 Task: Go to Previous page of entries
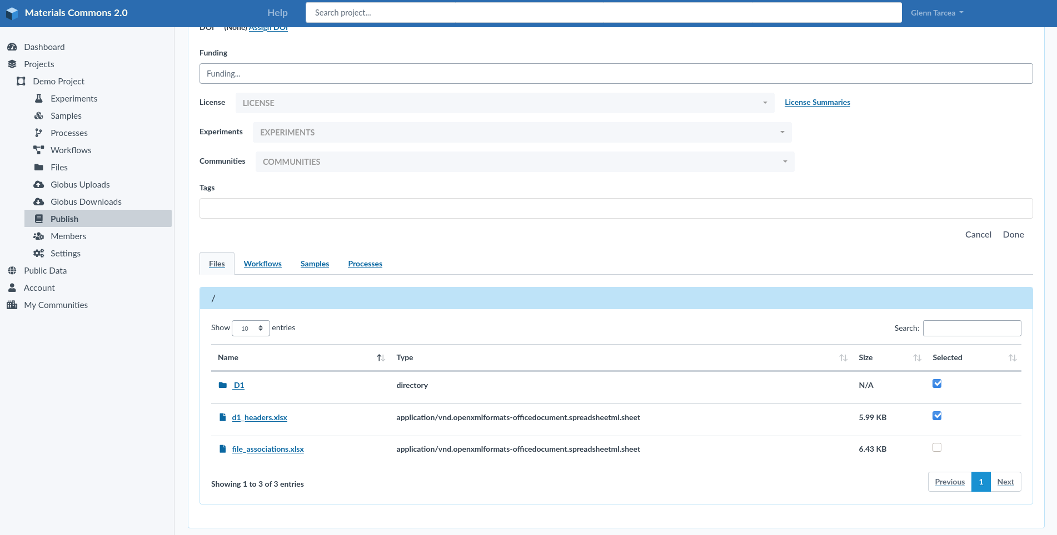(x=950, y=482)
